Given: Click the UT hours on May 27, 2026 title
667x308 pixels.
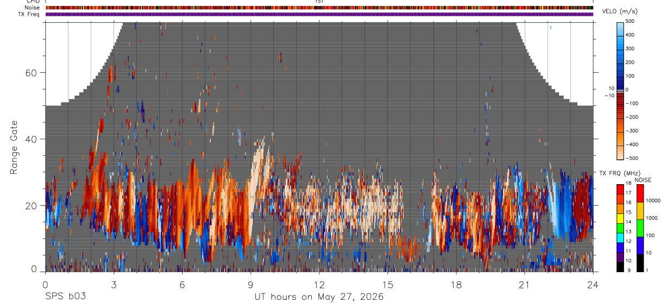Looking at the screenshot, I should [x=319, y=297].
